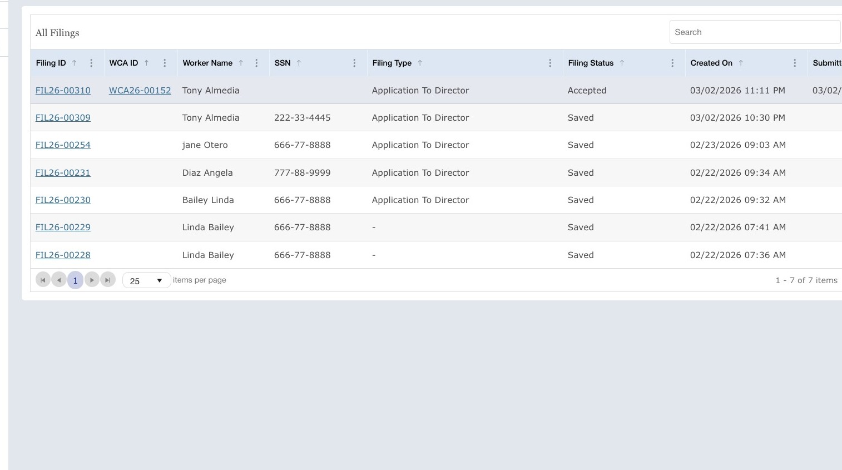Open filing FIL26-00229
Viewport: 842px width, 470px height.
(x=63, y=227)
